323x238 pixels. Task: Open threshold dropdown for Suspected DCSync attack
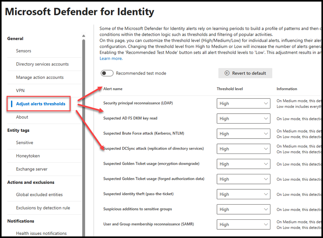coord(243,149)
